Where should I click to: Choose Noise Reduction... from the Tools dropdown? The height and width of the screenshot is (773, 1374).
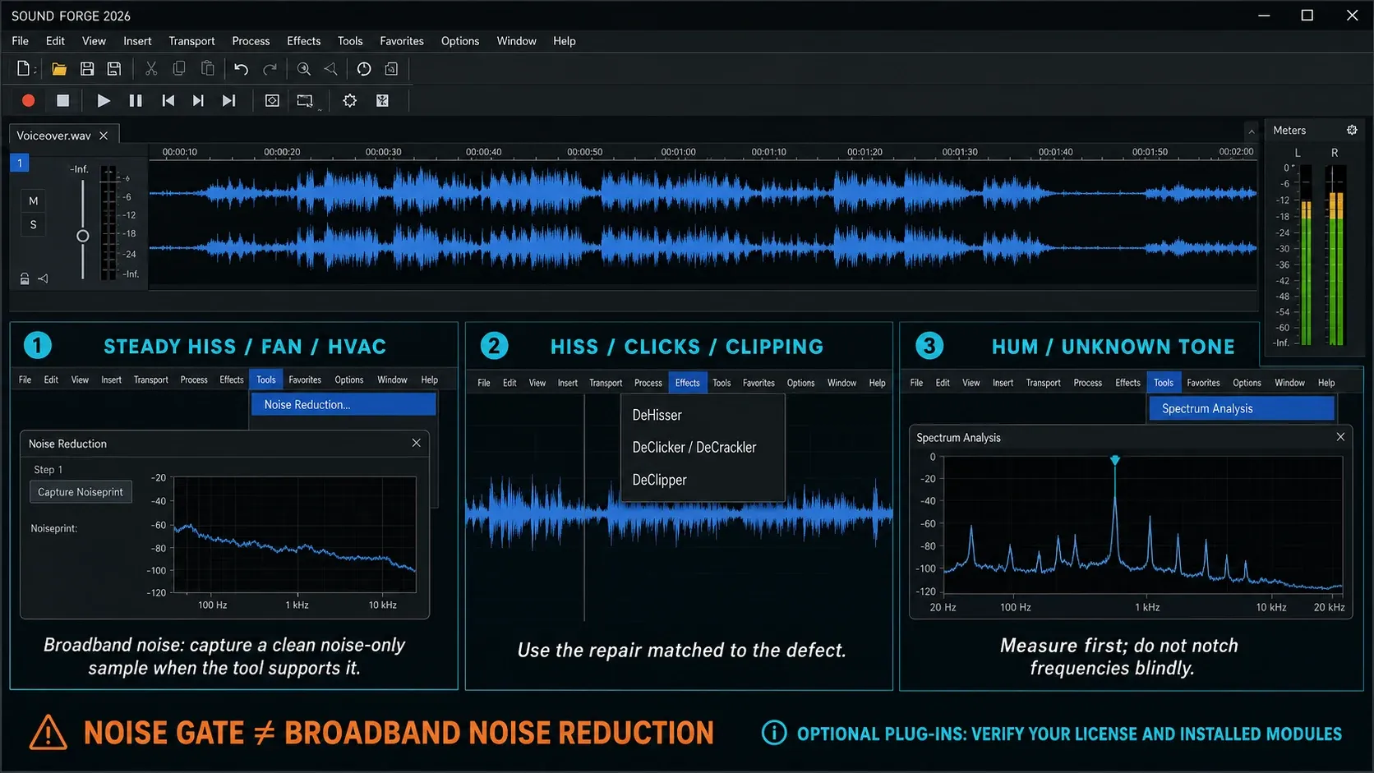(x=343, y=404)
